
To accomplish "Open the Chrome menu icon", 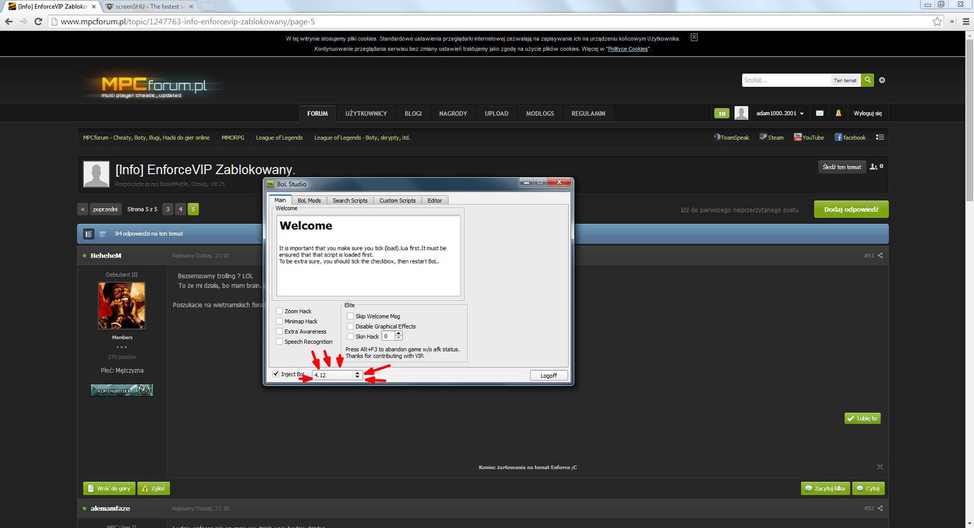I will pos(966,21).
